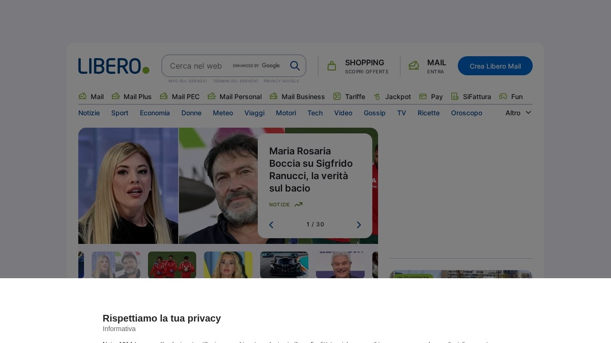Select the woman-and-bearded-man carousel thumbnail
The height and width of the screenshot is (343, 611).
[116, 265]
